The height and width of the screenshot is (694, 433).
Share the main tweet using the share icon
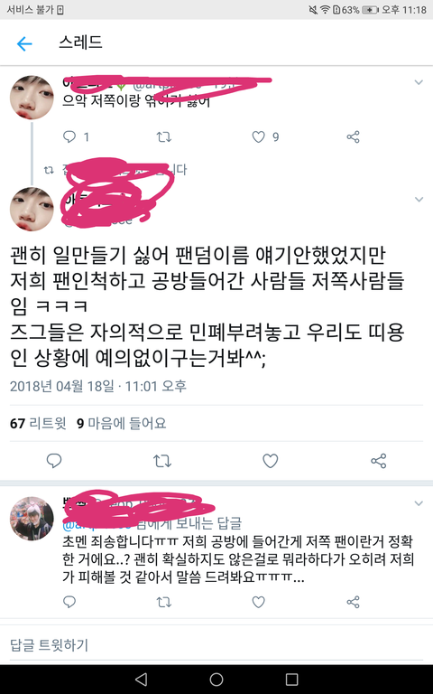(x=379, y=461)
